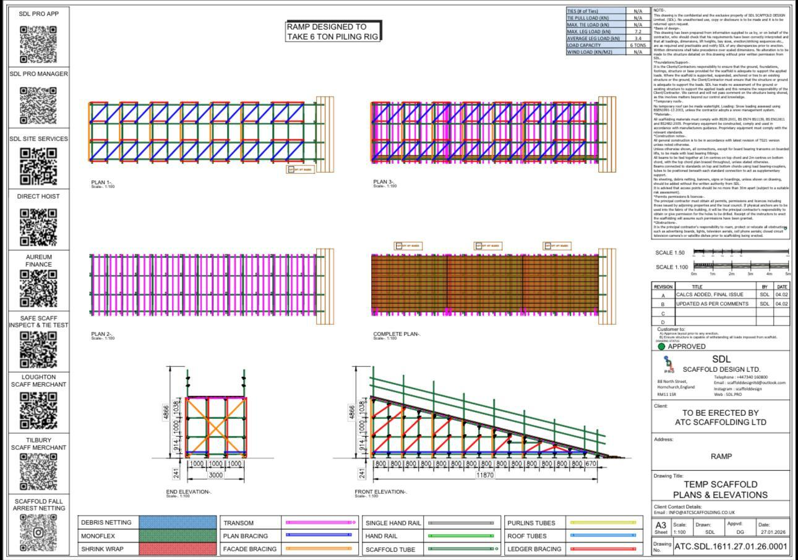
Task: Click the 'COMPLETE PLAN-.' view label
Action: pos(397,334)
